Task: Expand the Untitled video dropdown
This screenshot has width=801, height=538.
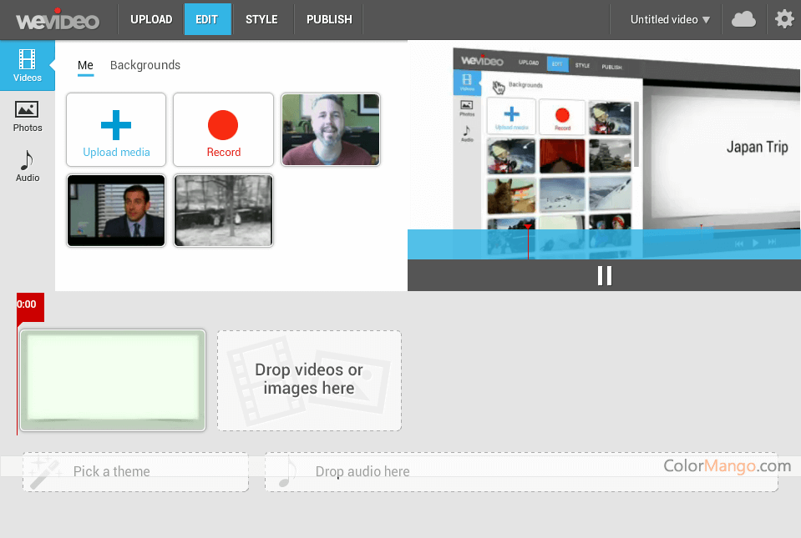Action: click(670, 19)
